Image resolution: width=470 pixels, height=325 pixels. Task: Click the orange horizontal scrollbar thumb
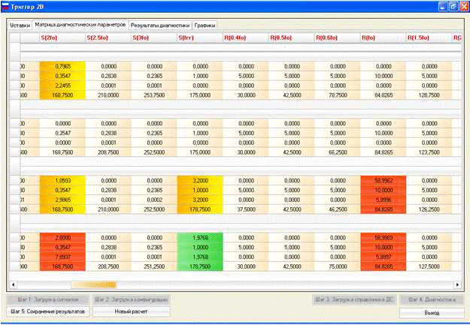(96, 285)
